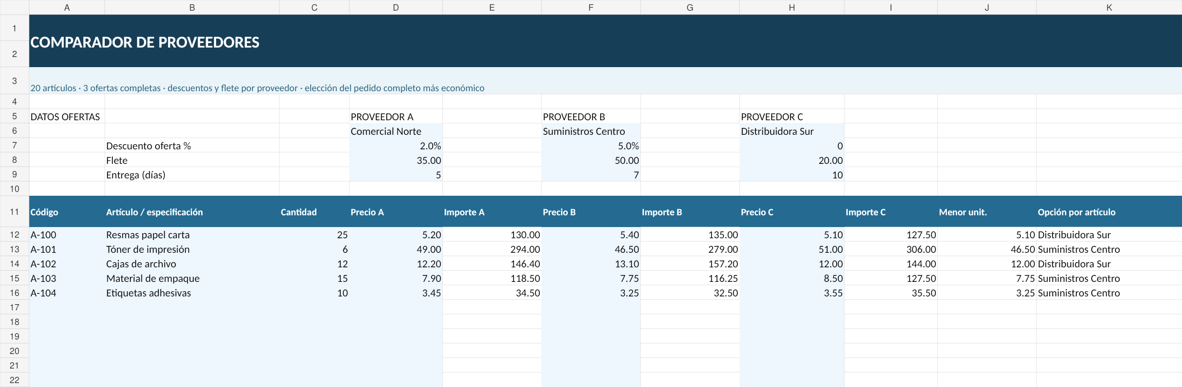
Task: Click the subtitle cell starting '20 artículos'
Action: click(x=605, y=81)
